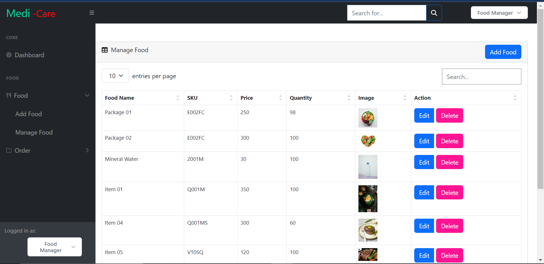Click the folder icon beside Order
The image size is (544, 264).
(9, 150)
